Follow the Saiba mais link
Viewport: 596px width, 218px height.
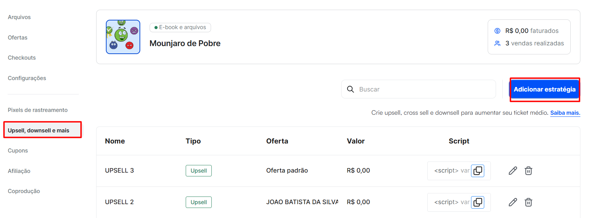tap(565, 113)
